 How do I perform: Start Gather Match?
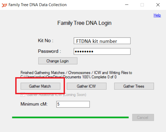[40, 86]
